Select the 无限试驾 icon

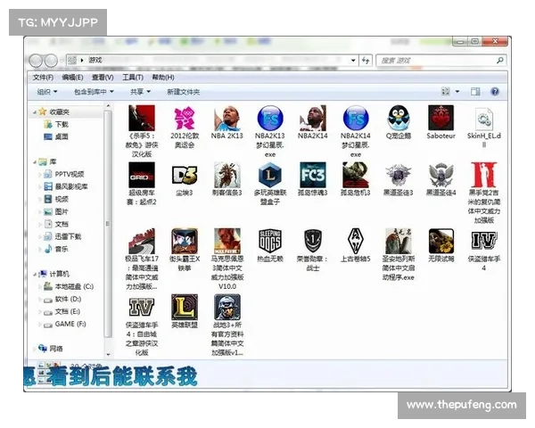(440, 241)
